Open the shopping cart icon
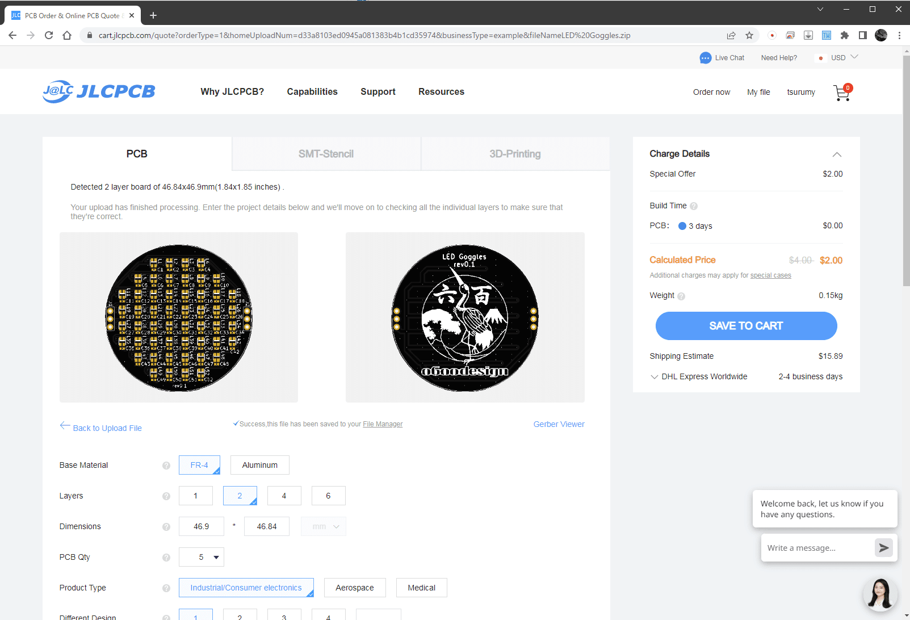 (842, 93)
